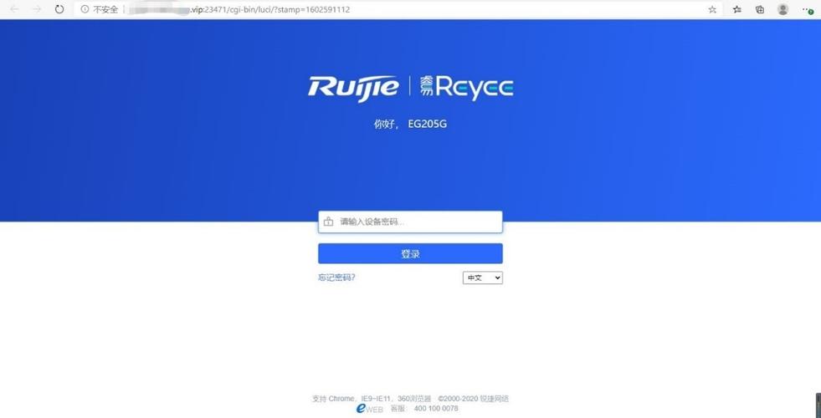Open the 中文 language dropdown
The image size is (821, 418).
tap(482, 278)
